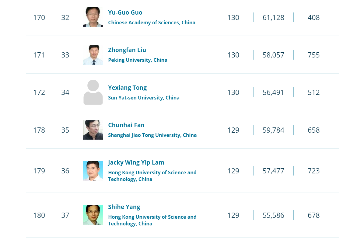The width and height of the screenshot is (364, 240).
Task: Click Jacky Wing Yip Lam's profile photo
Action: click(93, 171)
